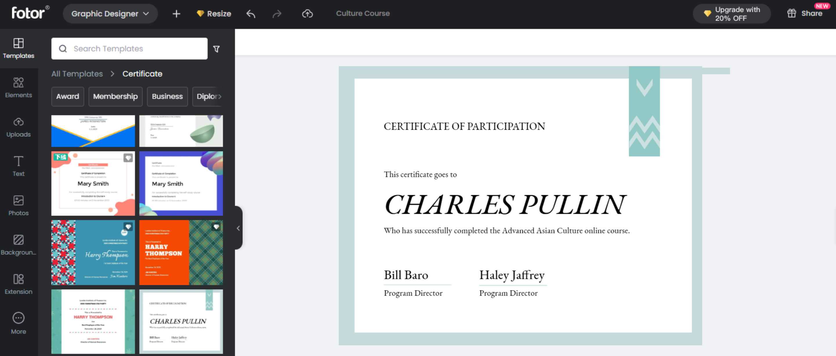Switch to the Membership certificate category
The height and width of the screenshot is (356, 836).
115,96
